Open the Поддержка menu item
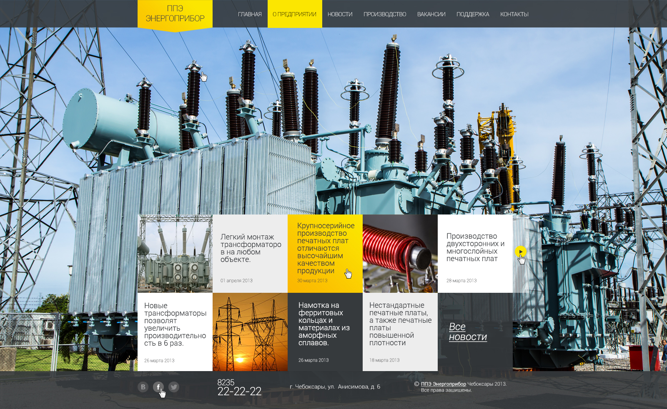This screenshot has height=409, width=667. pos(473,14)
